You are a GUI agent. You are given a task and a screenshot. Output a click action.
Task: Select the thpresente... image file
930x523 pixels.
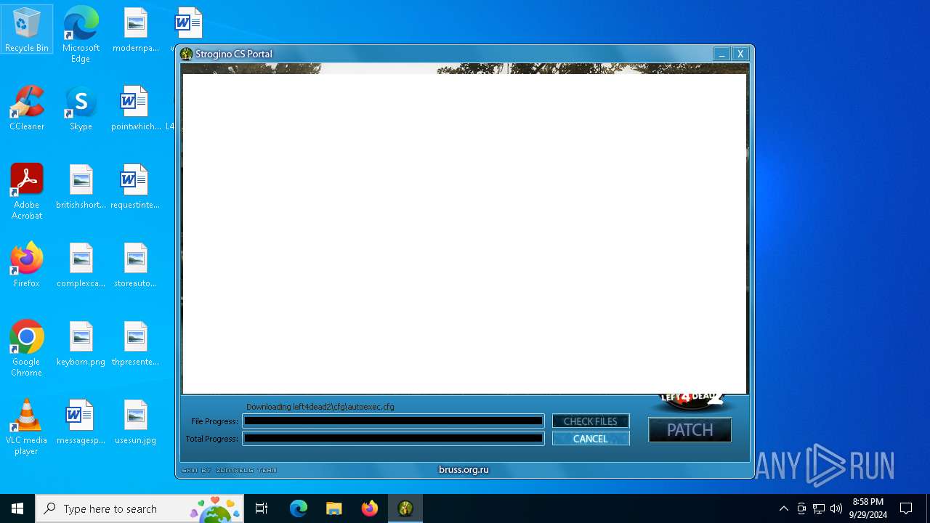point(136,344)
